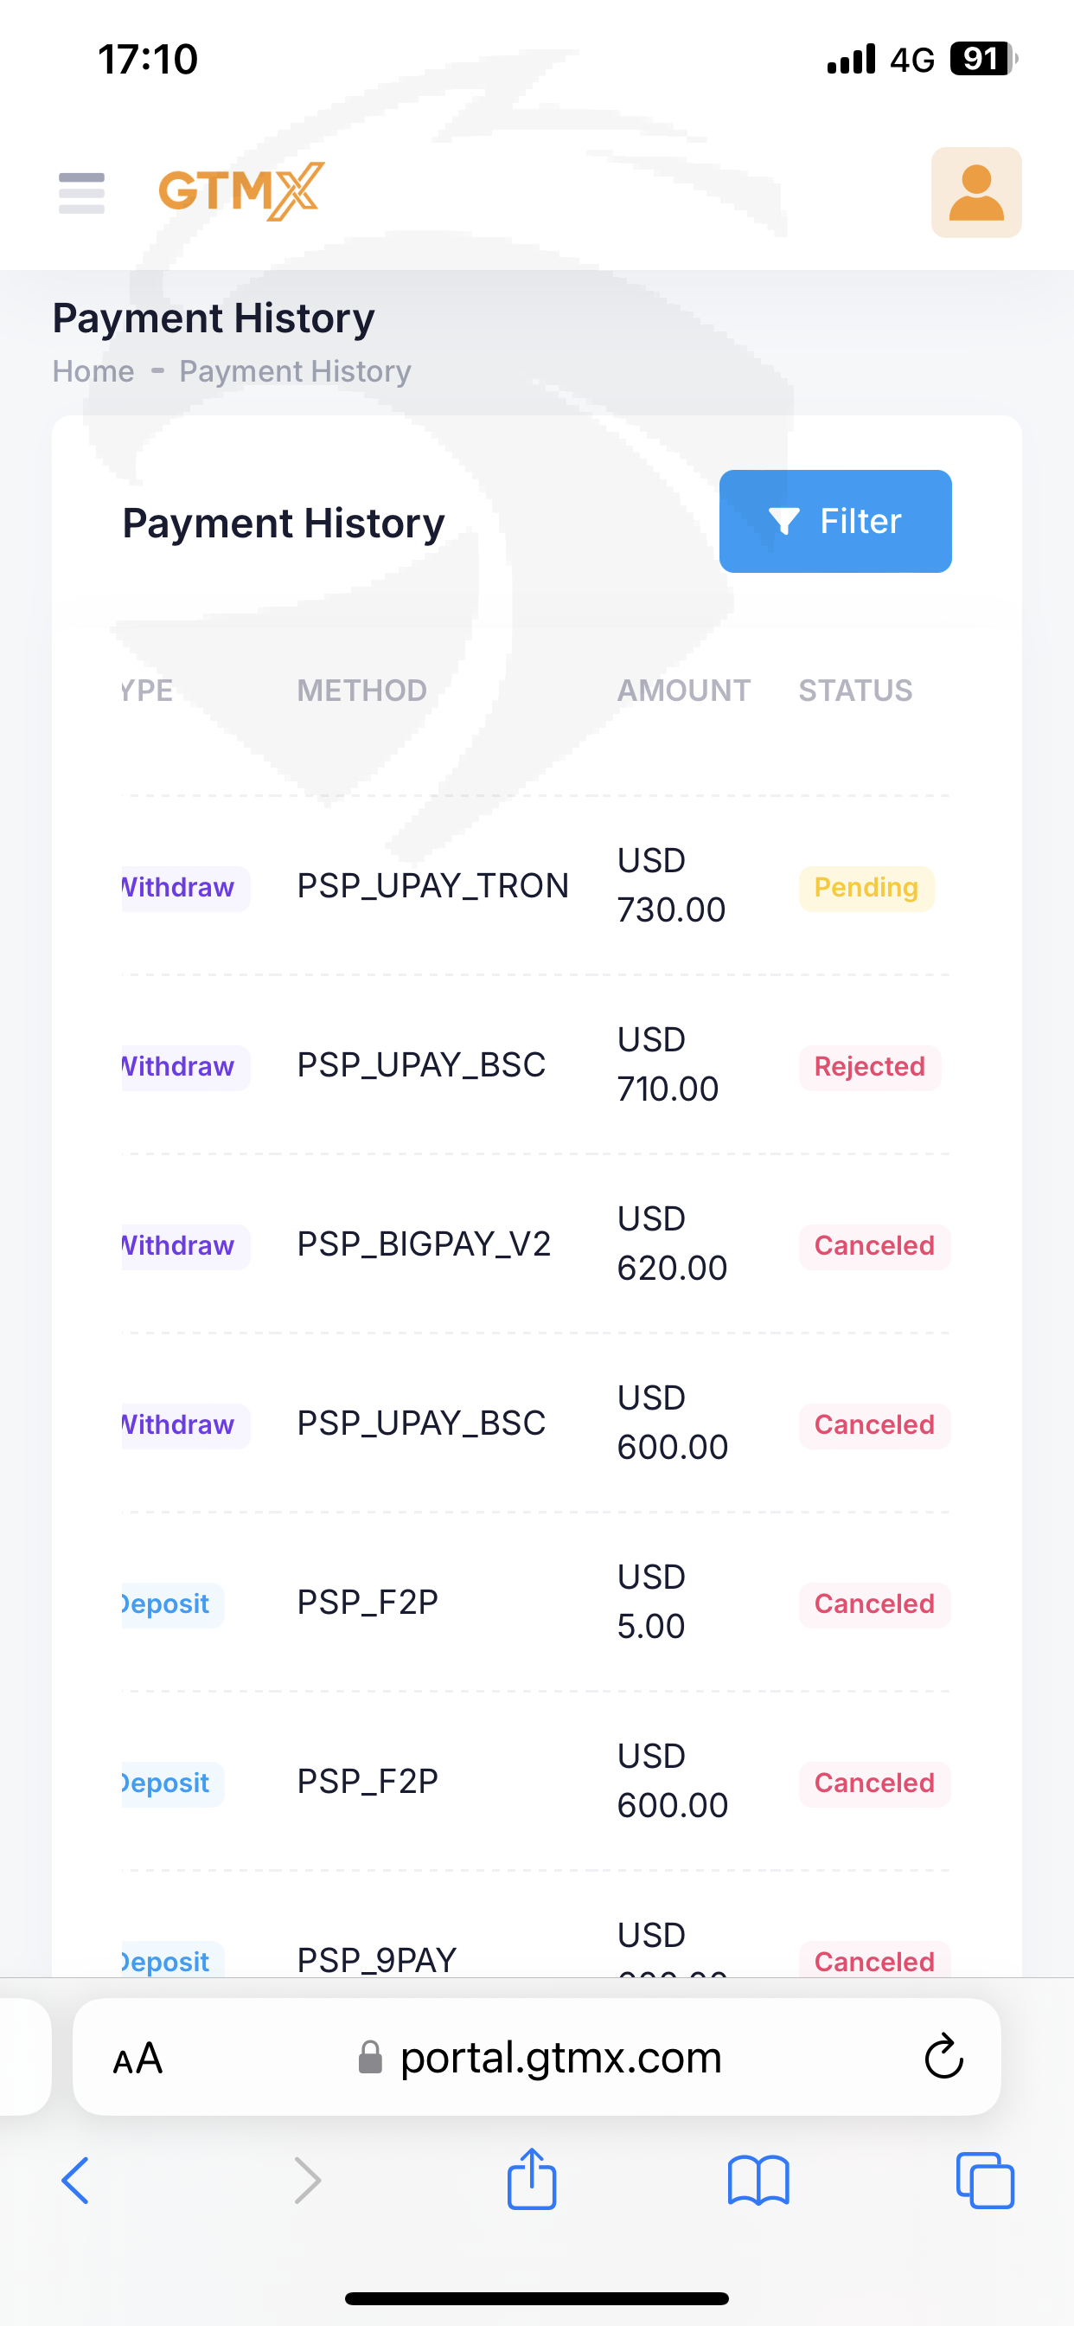Show Safari tabs overview

(985, 2181)
